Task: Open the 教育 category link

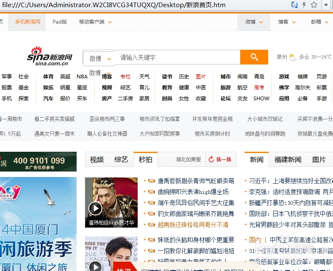Action: (167, 88)
